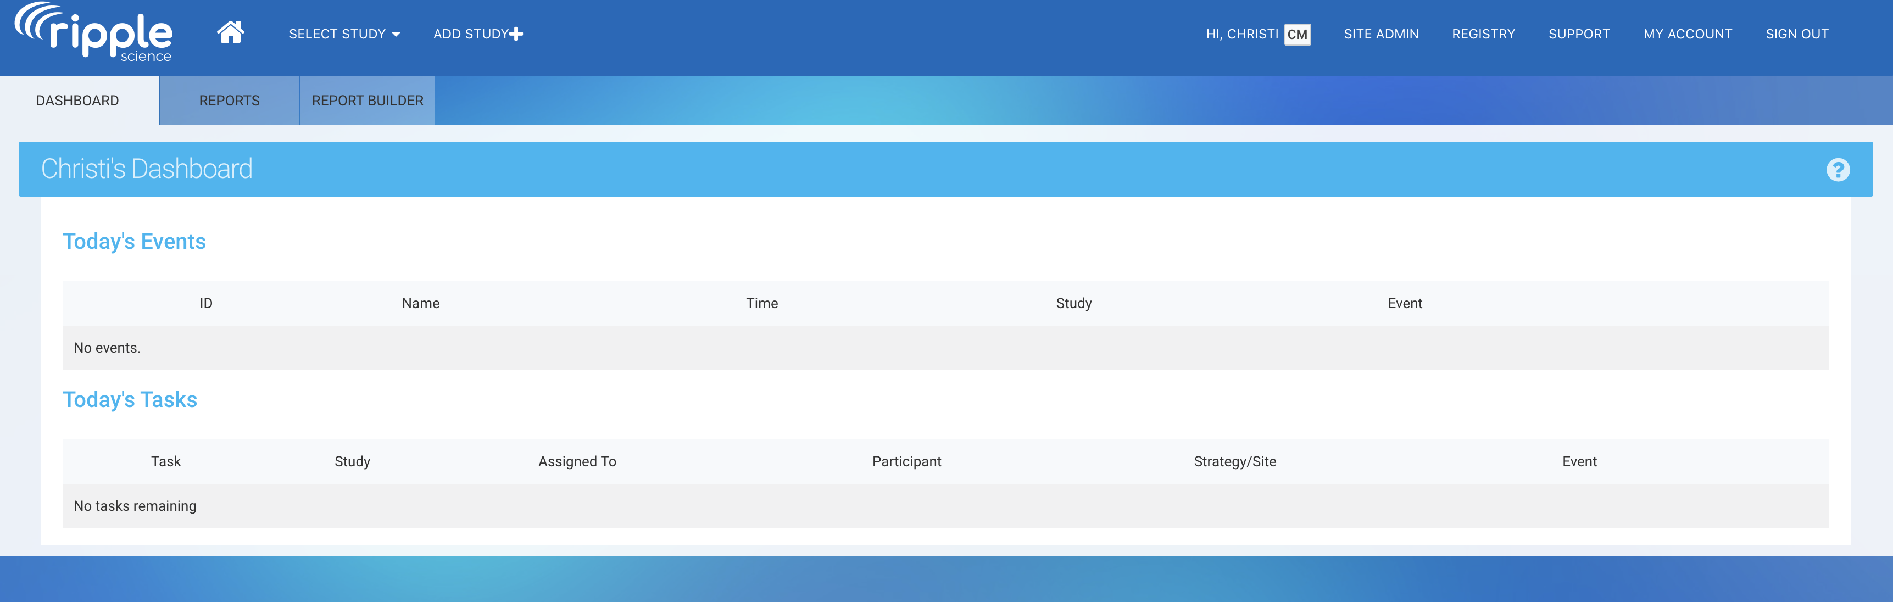Click the CM user initials badge
The image size is (1893, 602).
[1296, 35]
